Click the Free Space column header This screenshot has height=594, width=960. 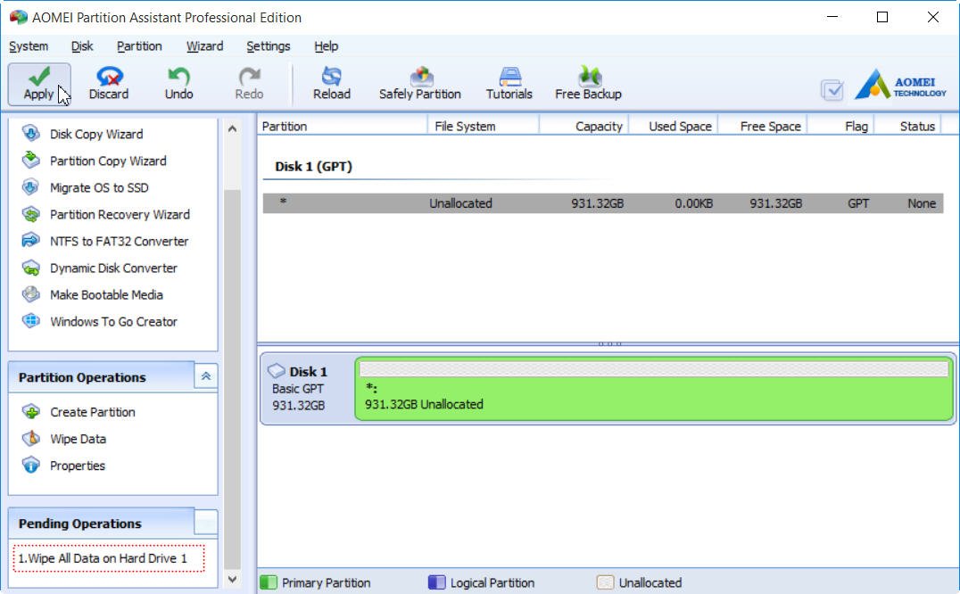(x=762, y=126)
